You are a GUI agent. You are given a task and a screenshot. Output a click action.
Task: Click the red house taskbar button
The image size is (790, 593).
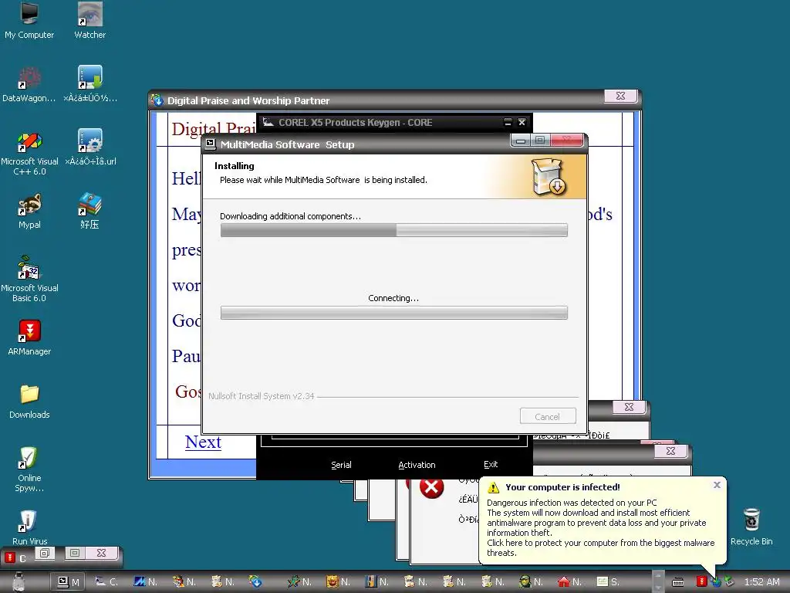(x=569, y=582)
